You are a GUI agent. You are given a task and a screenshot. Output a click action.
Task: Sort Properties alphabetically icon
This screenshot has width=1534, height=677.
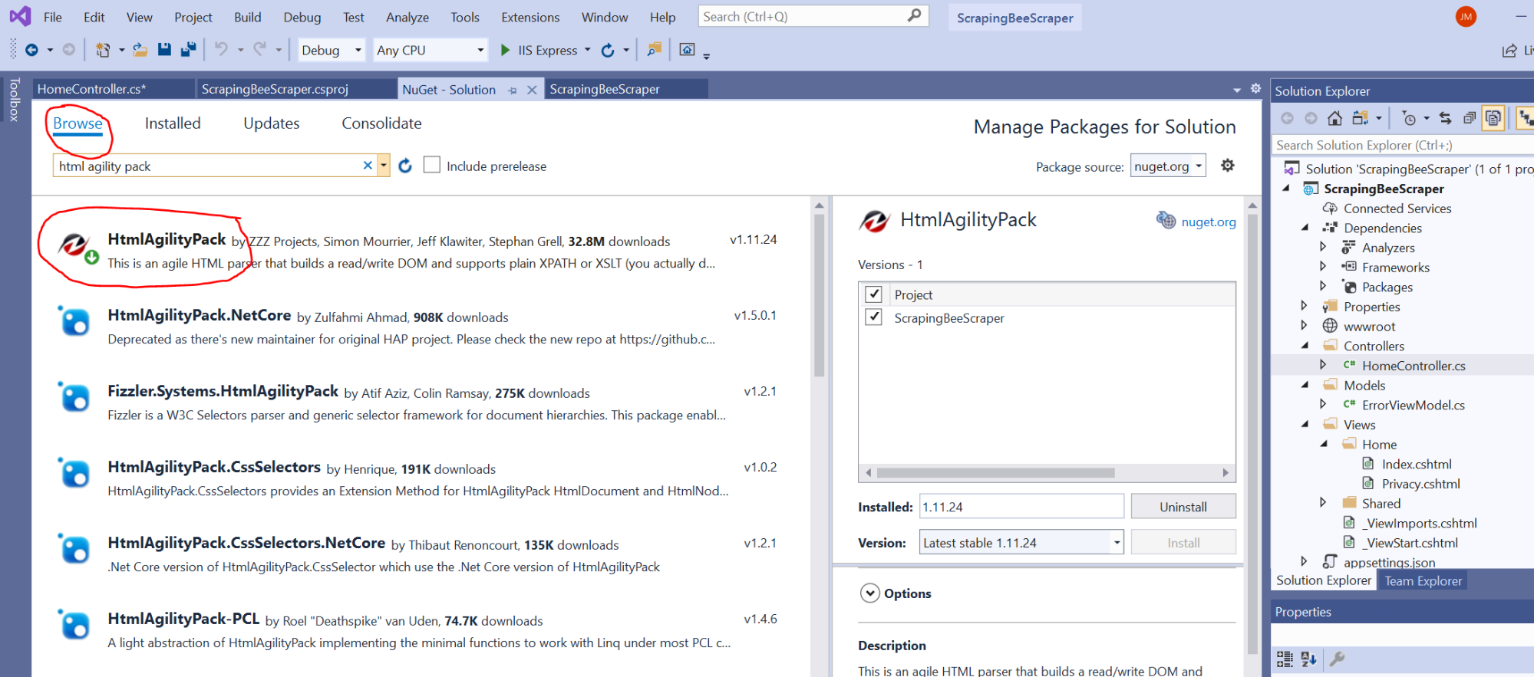1309,659
